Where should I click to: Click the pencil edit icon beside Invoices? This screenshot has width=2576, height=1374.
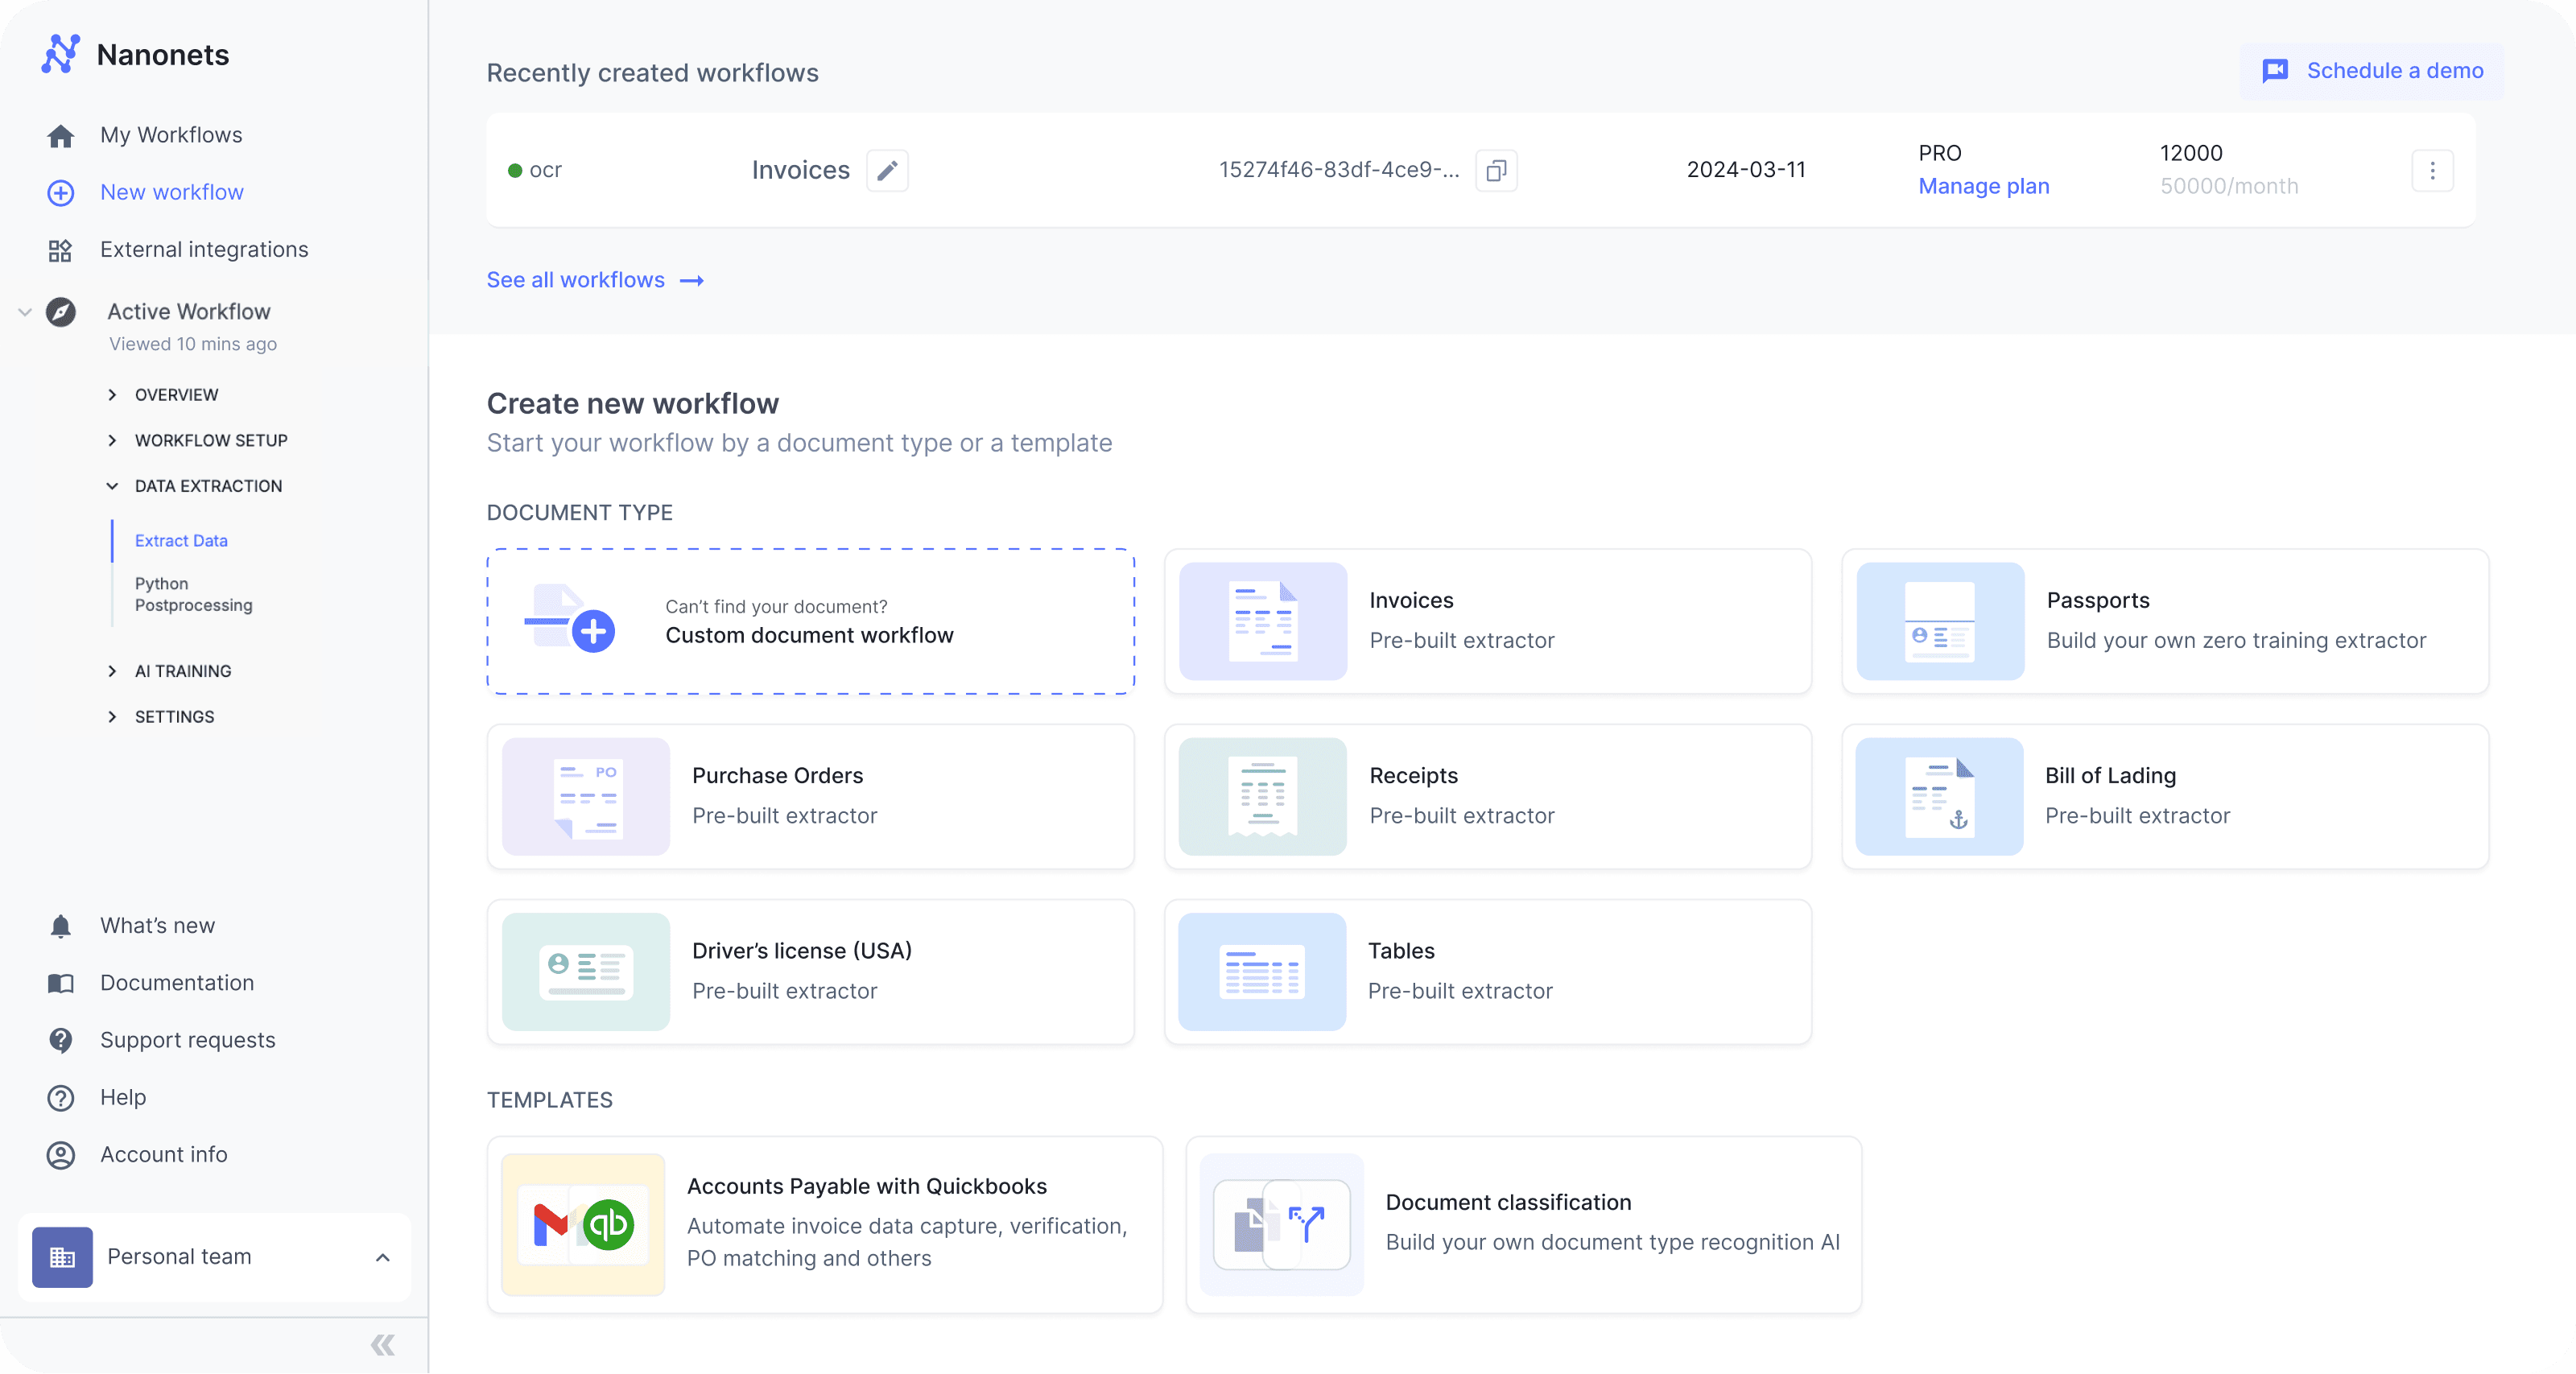tap(886, 170)
